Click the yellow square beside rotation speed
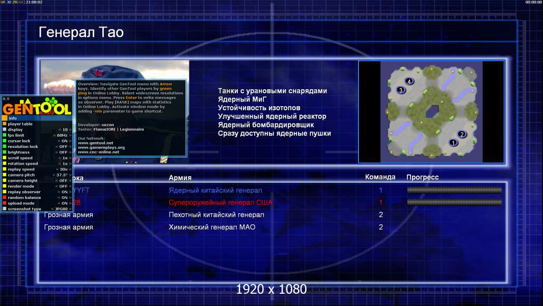Image resolution: width=543 pixels, height=306 pixels. [x=5, y=164]
